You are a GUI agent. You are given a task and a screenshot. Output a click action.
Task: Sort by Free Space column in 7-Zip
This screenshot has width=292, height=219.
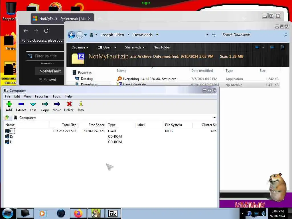tap(93, 125)
